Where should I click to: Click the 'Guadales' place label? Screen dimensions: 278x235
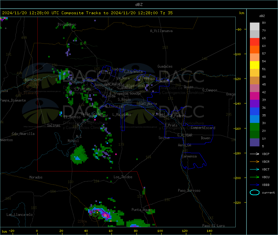click(x=165, y=66)
